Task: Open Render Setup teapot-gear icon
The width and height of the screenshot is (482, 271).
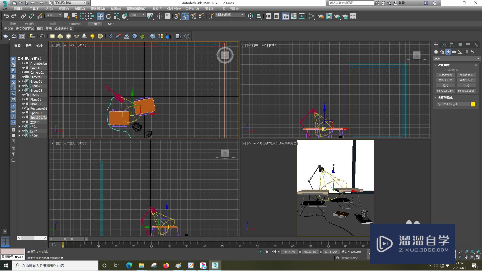Action: point(321,16)
